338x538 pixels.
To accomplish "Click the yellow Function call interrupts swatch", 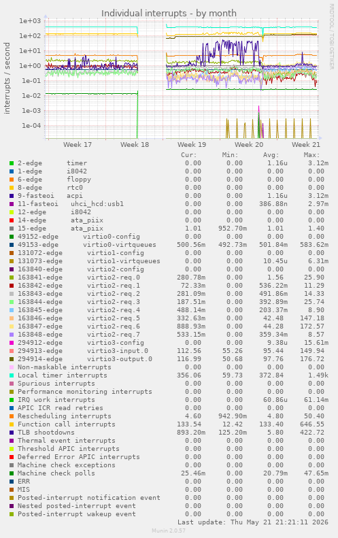I will coord(12,425).
